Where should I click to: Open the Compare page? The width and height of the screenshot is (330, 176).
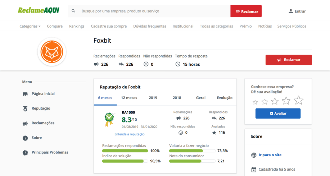coord(55,26)
